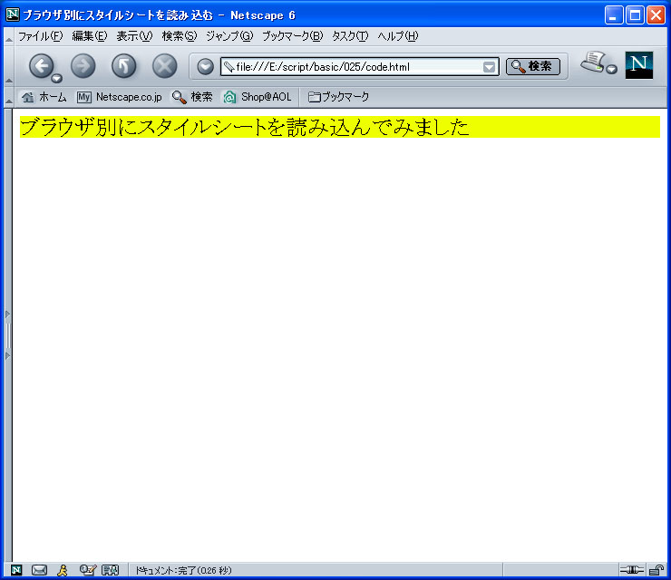The width and height of the screenshot is (671, 580).
Task: Maximize the Netscape 6 window
Action: tap(635, 15)
